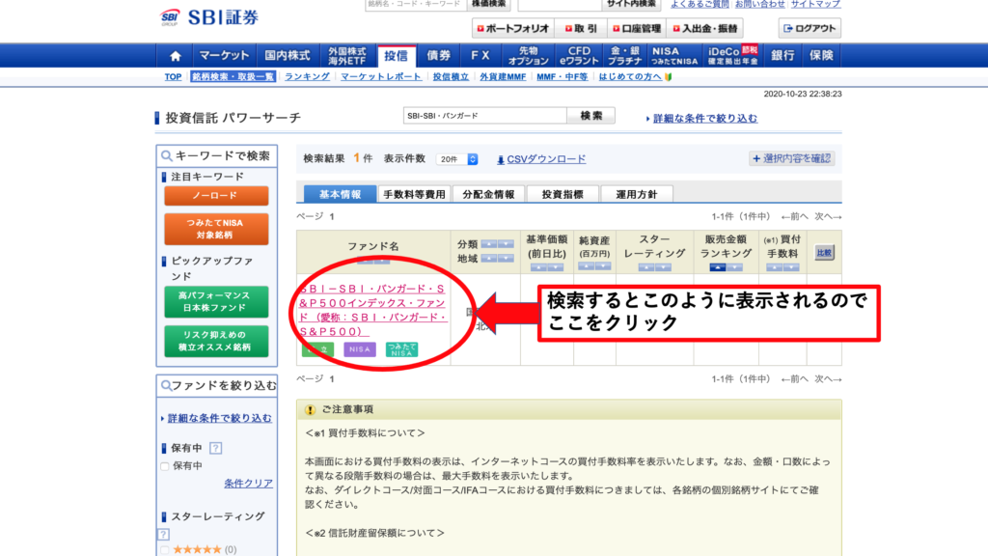Viewport: 988px width, 556px height.
Task: Click the 比較 compare button
Action: (x=824, y=253)
